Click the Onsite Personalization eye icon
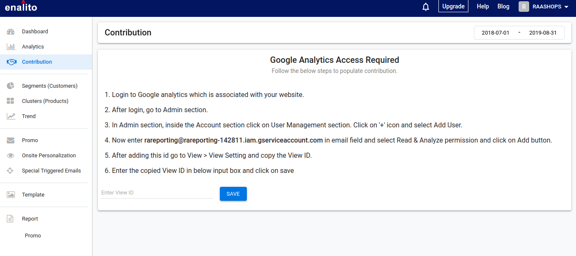 pyautogui.click(x=11, y=156)
